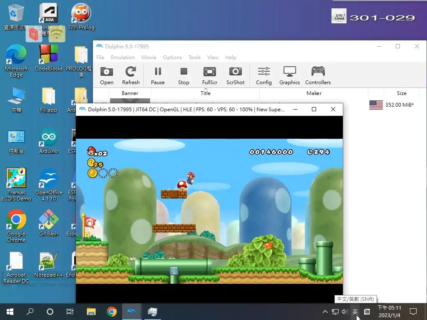
Task: Launch Arduino from desktop
Action: (x=48, y=141)
